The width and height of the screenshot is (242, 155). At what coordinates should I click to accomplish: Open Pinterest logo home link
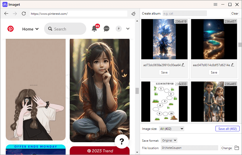(11, 29)
